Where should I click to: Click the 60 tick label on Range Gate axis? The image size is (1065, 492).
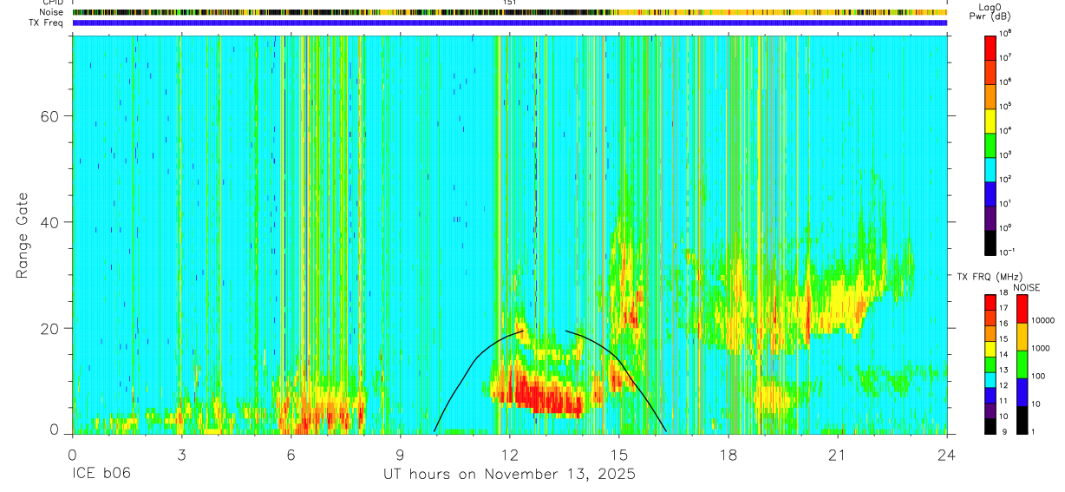click(50, 116)
